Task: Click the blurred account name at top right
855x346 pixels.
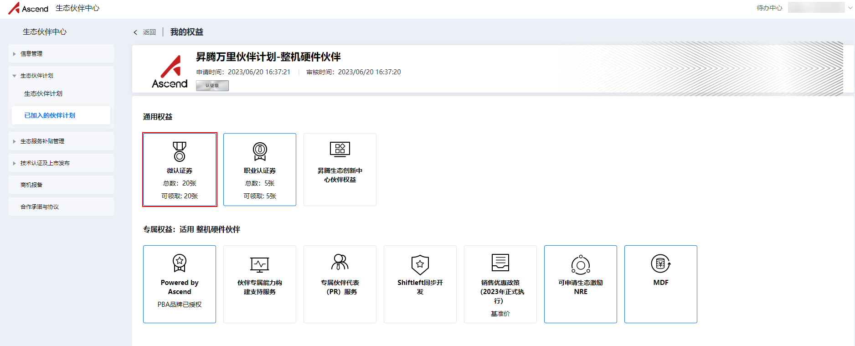Action: tap(816, 7)
